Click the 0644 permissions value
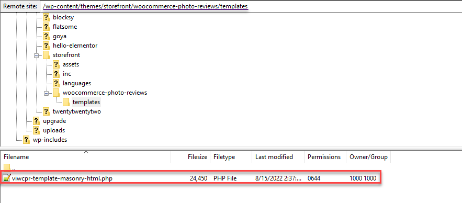Image resolution: width=462 pixels, height=203 pixels. [314, 178]
